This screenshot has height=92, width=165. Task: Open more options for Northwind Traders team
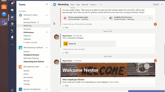click(x=47, y=15)
